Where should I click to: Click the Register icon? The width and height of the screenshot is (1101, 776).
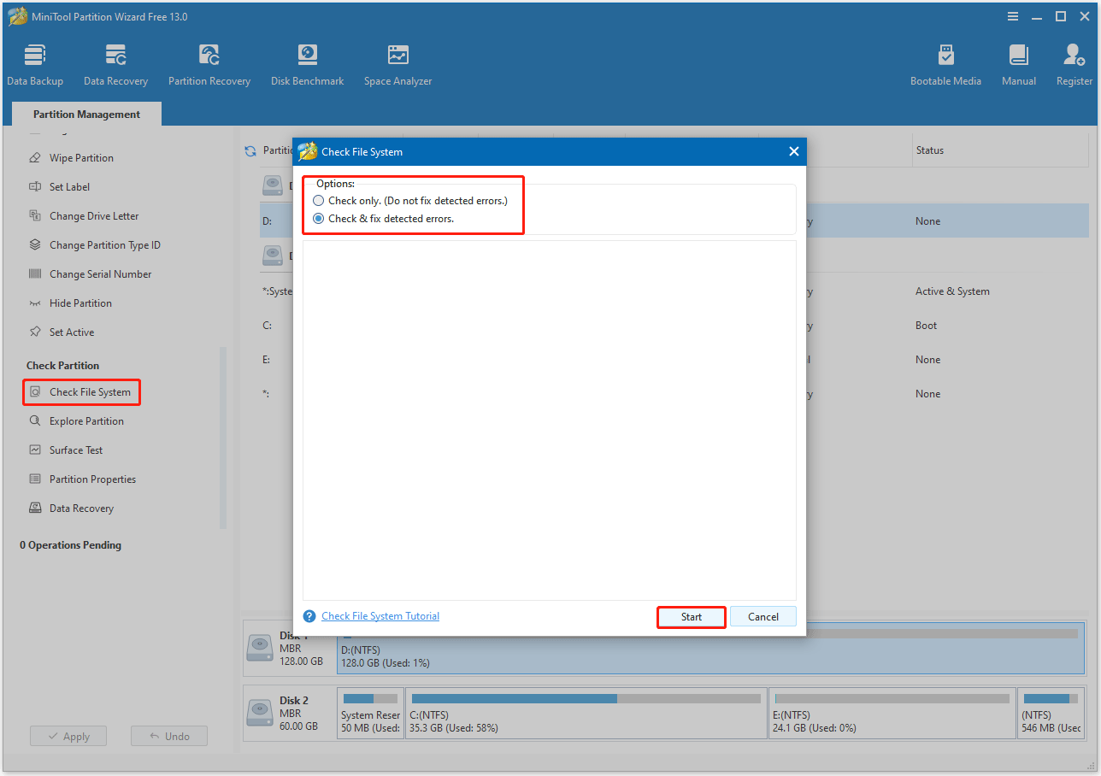[x=1074, y=64]
